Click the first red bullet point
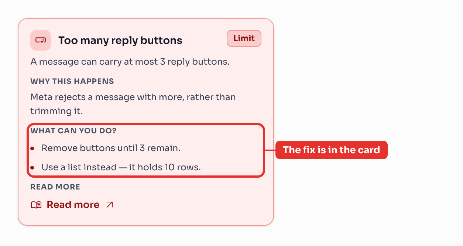 point(32,148)
